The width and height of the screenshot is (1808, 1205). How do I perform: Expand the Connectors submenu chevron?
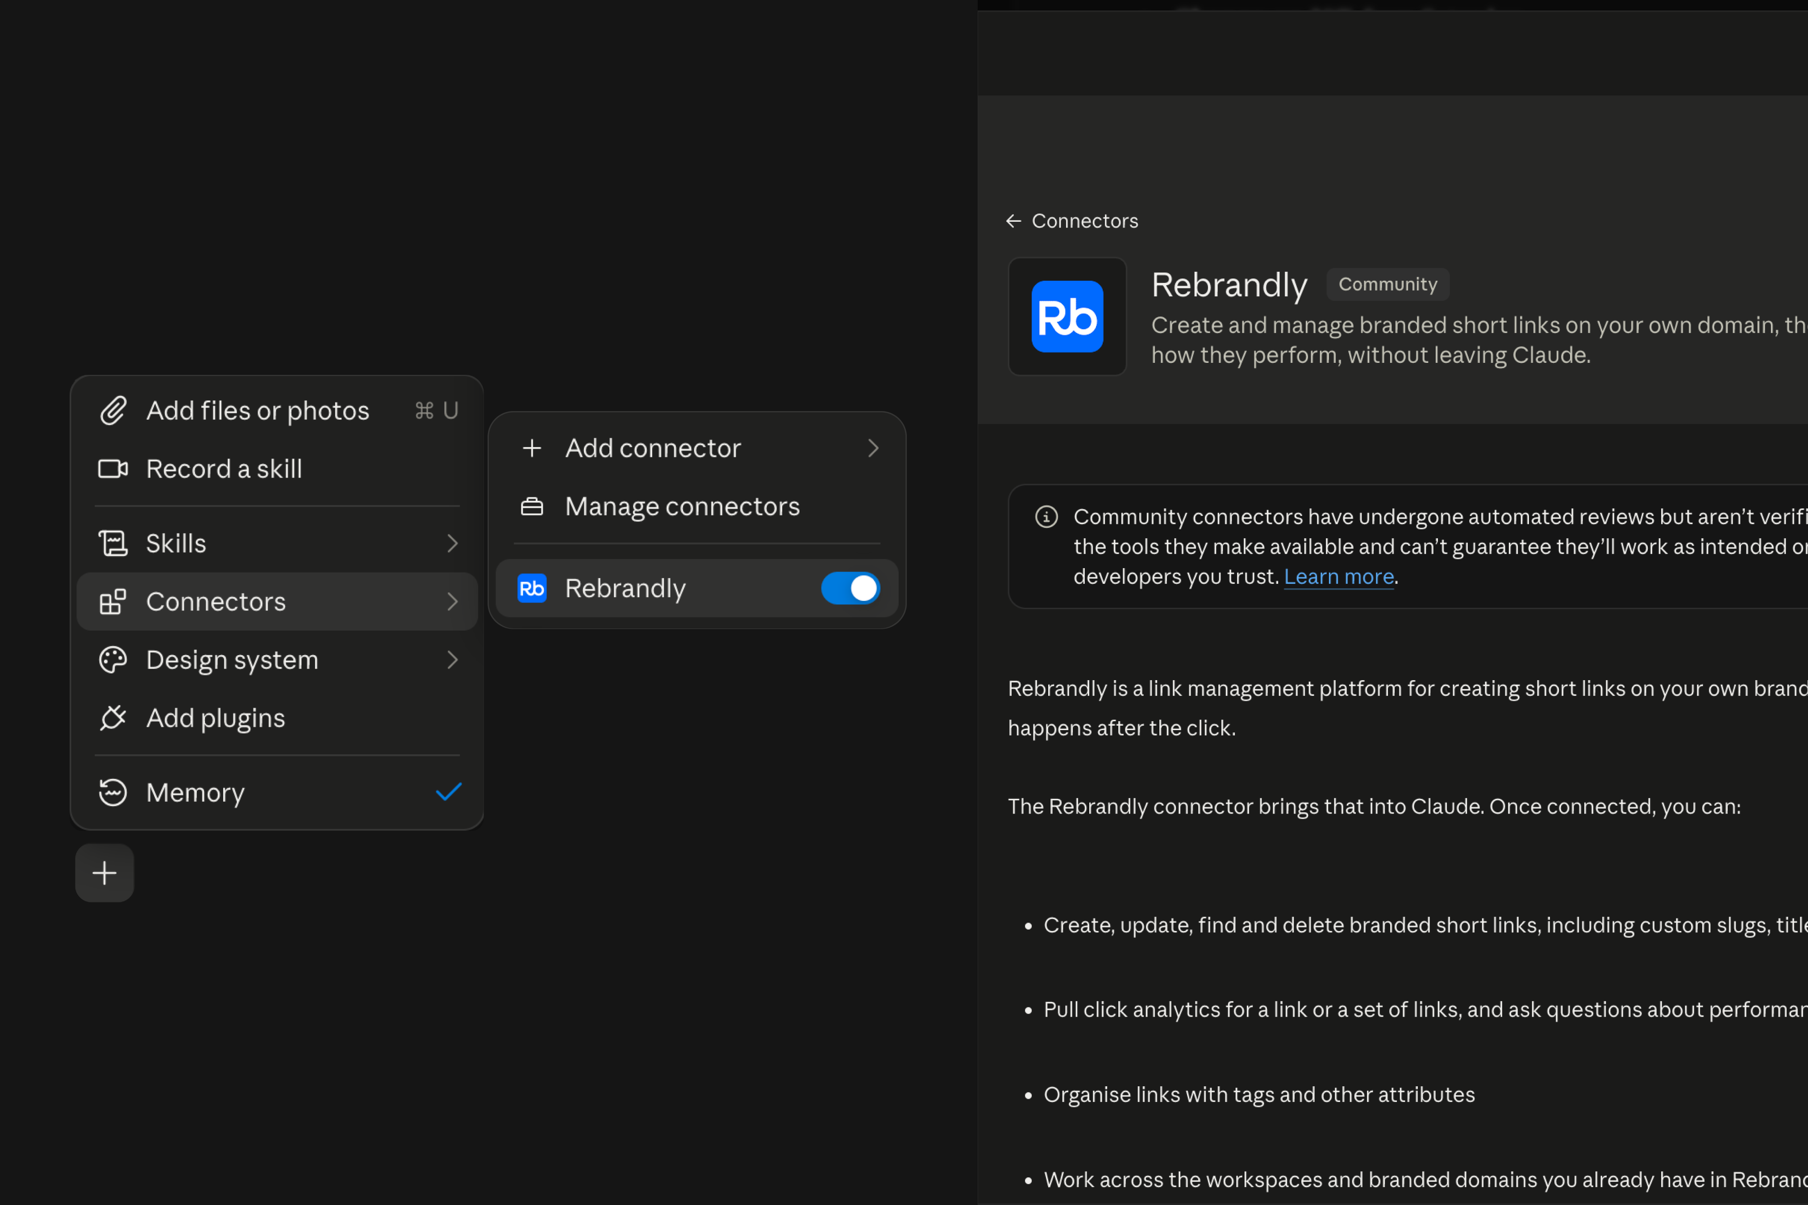[453, 602]
